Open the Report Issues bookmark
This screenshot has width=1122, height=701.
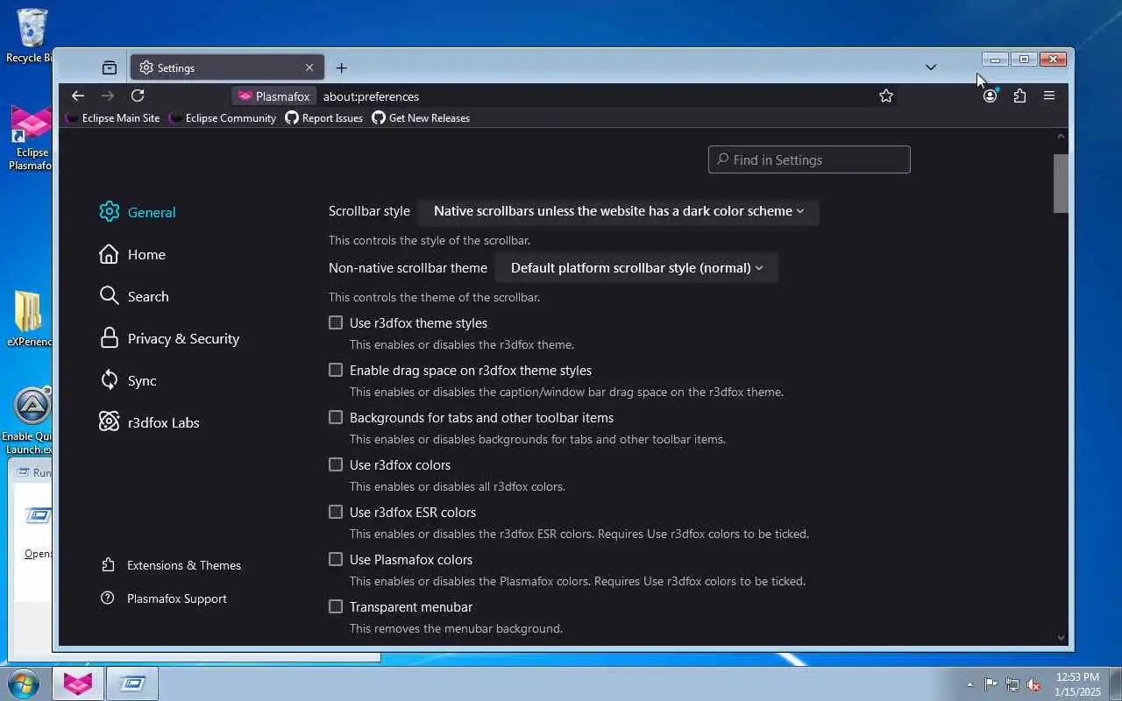[x=324, y=118]
